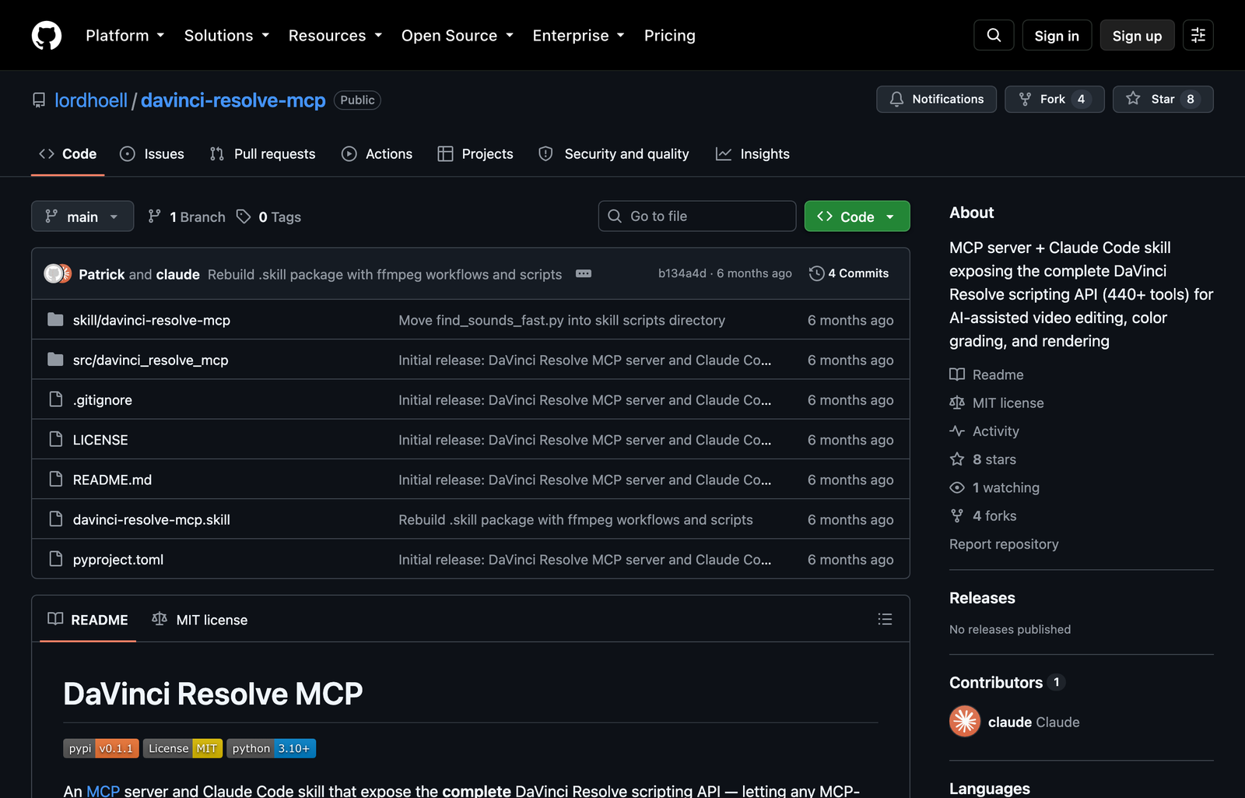Open the README outline list icon
The image size is (1245, 798).
pyautogui.click(x=885, y=619)
